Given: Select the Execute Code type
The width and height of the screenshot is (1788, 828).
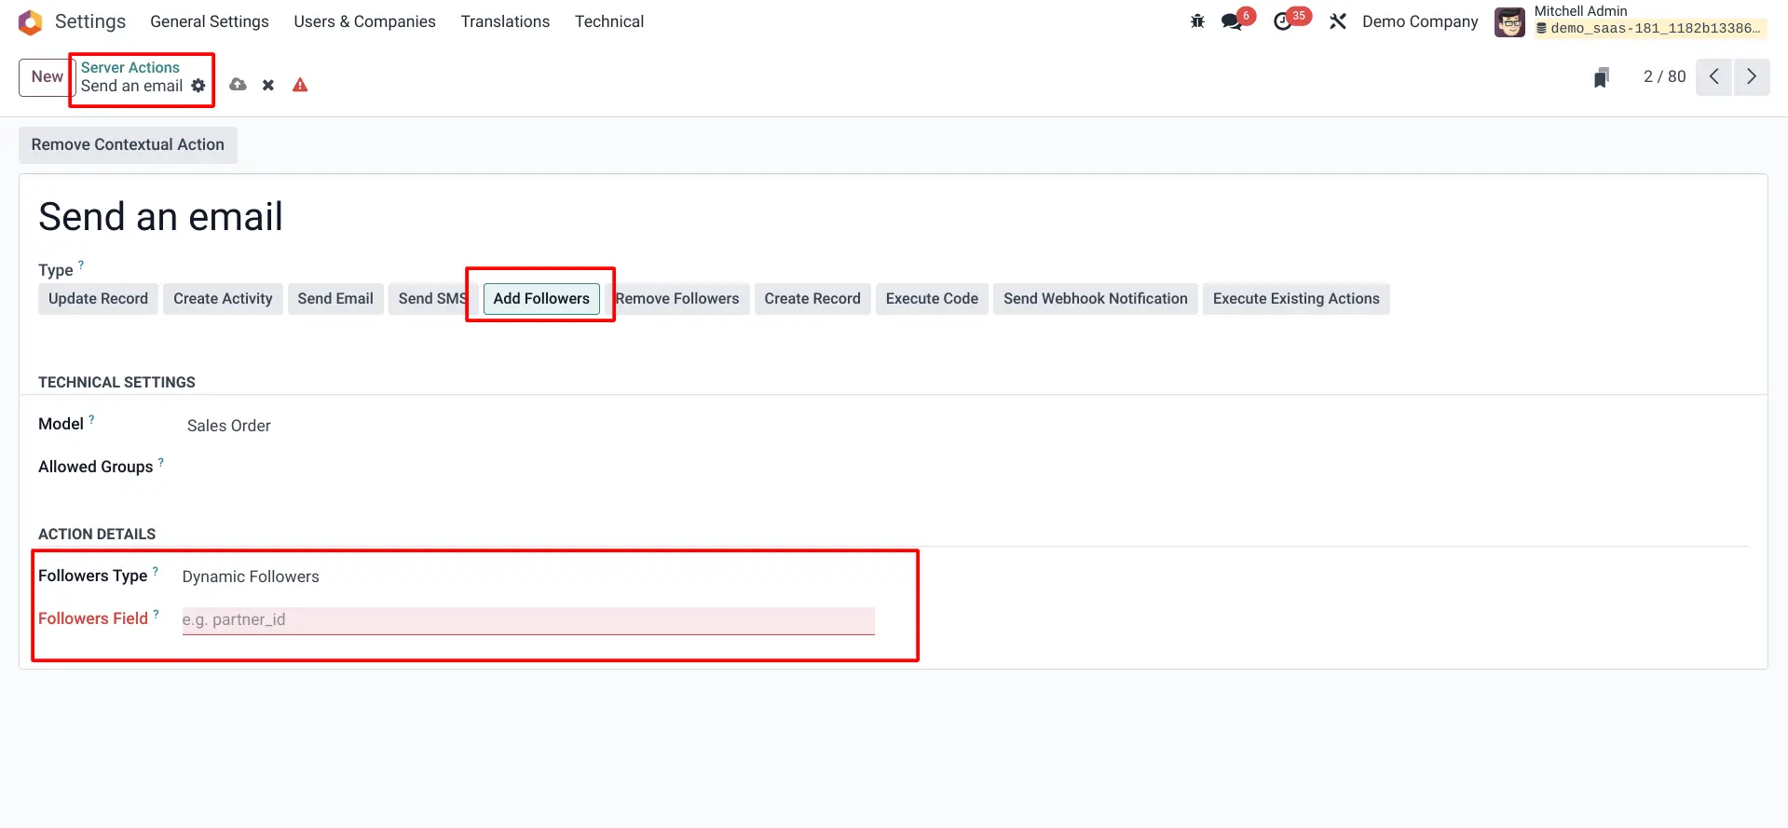Looking at the screenshot, I should (932, 299).
